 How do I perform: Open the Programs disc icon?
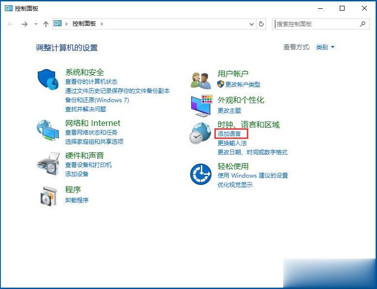(48, 196)
